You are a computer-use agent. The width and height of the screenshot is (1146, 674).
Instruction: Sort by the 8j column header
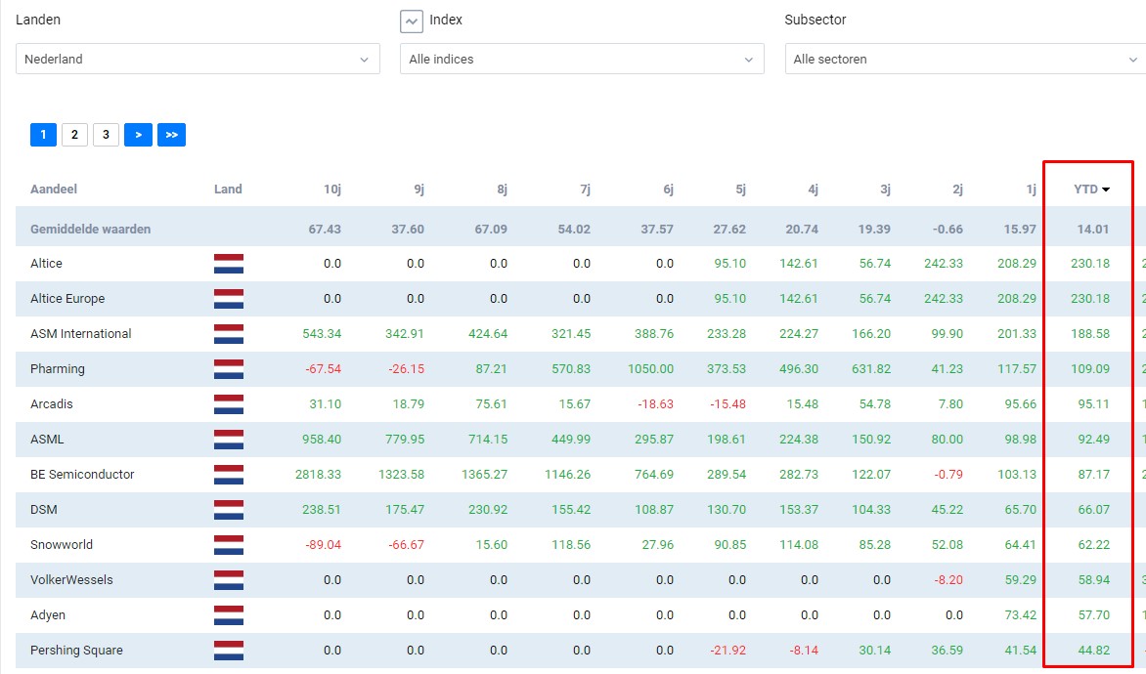click(x=502, y=190)
